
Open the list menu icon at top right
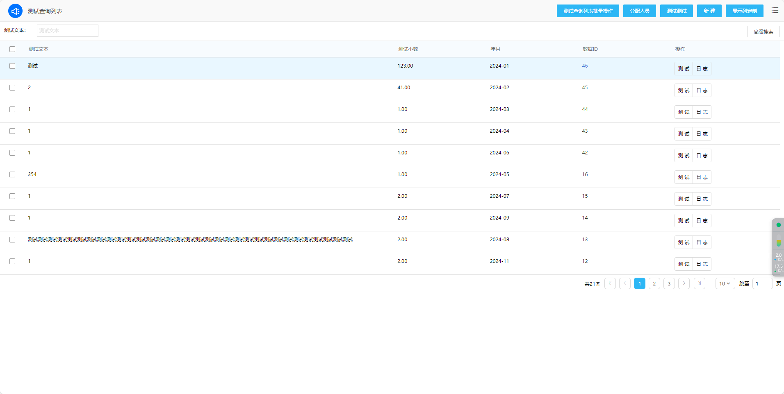point(775,11)
